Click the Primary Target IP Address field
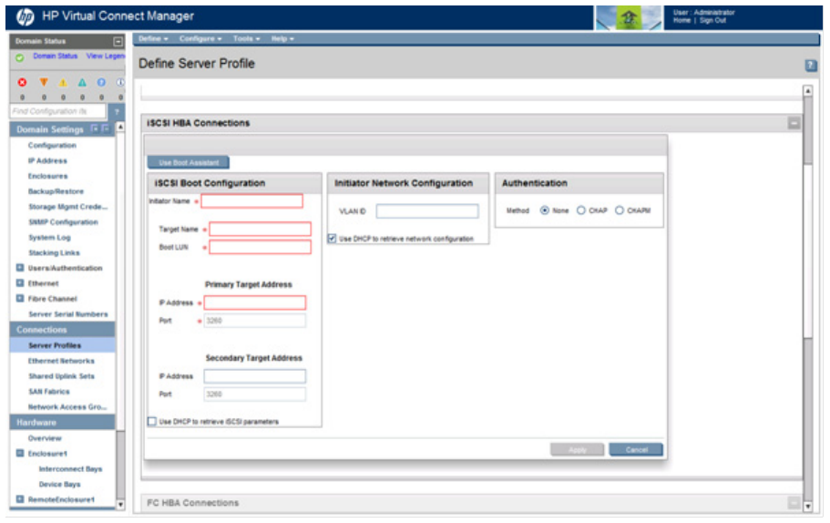The width and height of the screenshot is (830, 523). pos(254,303)
